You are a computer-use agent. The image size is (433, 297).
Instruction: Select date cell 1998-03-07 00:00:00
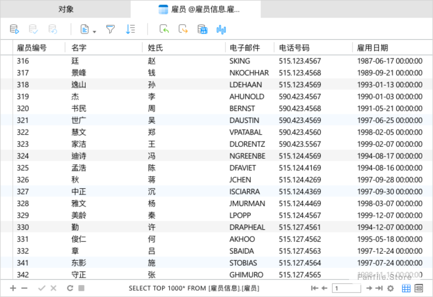pyautogui.click(x=390, y=203)
